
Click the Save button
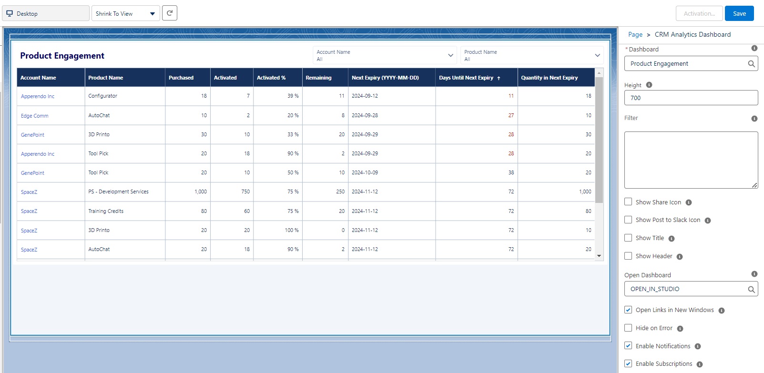(x=739, y=13)
